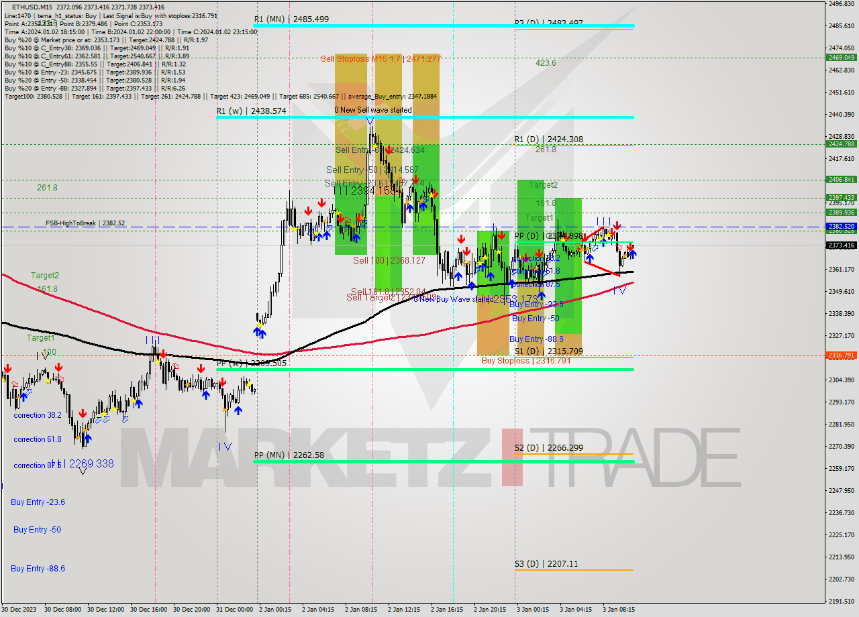Click the ETHUSD,M15 chart title

[33, 7]
